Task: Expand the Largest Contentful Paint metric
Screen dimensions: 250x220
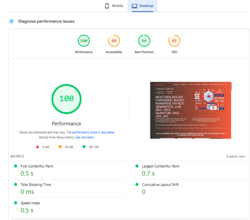Action: click(160, 166)
